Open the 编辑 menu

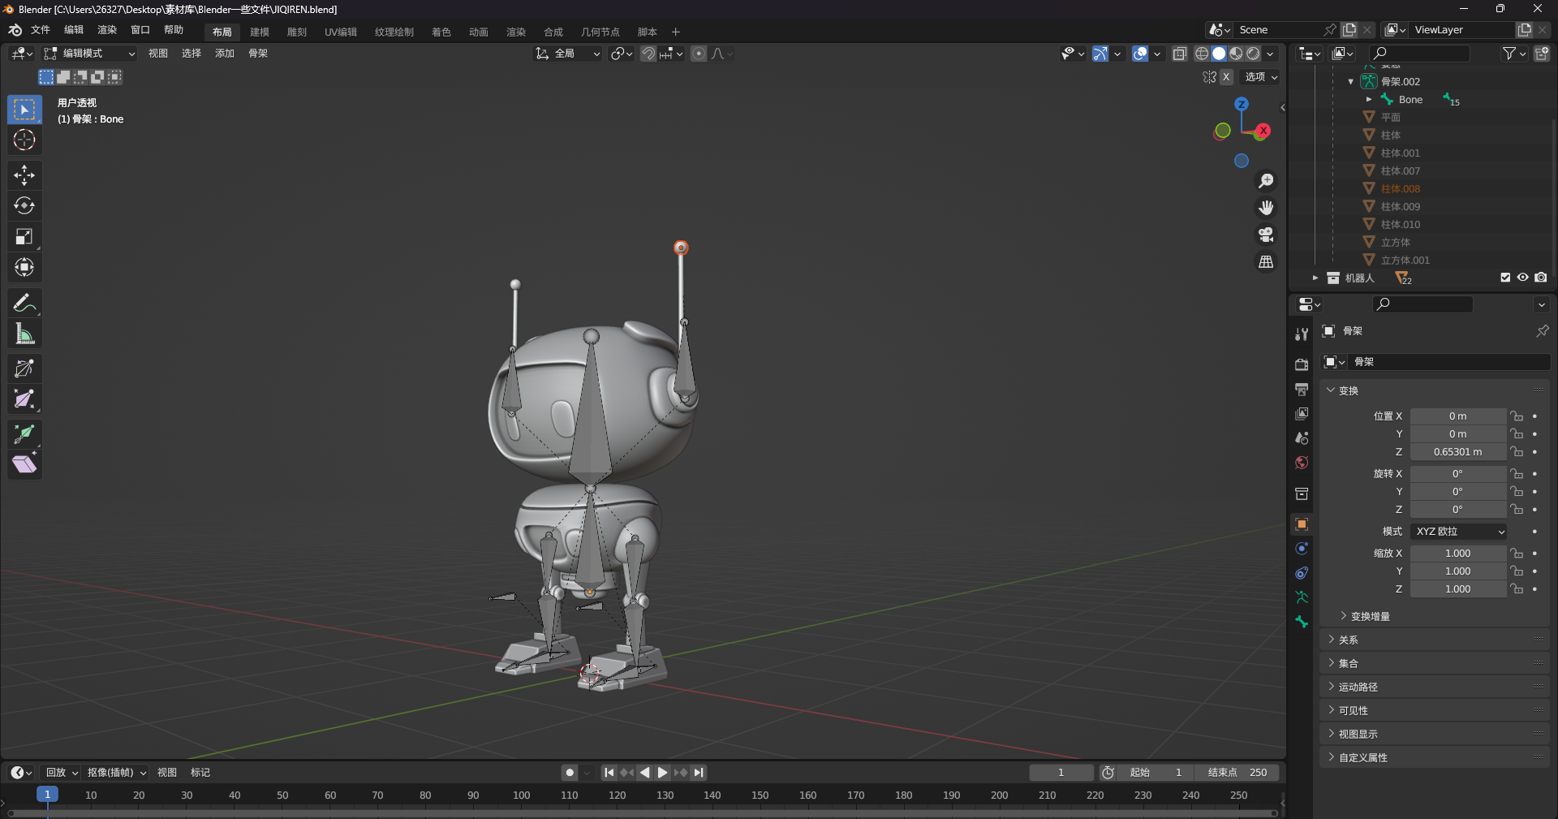[74, 30]
